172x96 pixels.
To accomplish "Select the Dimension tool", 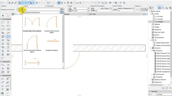I will click(3, 79).
